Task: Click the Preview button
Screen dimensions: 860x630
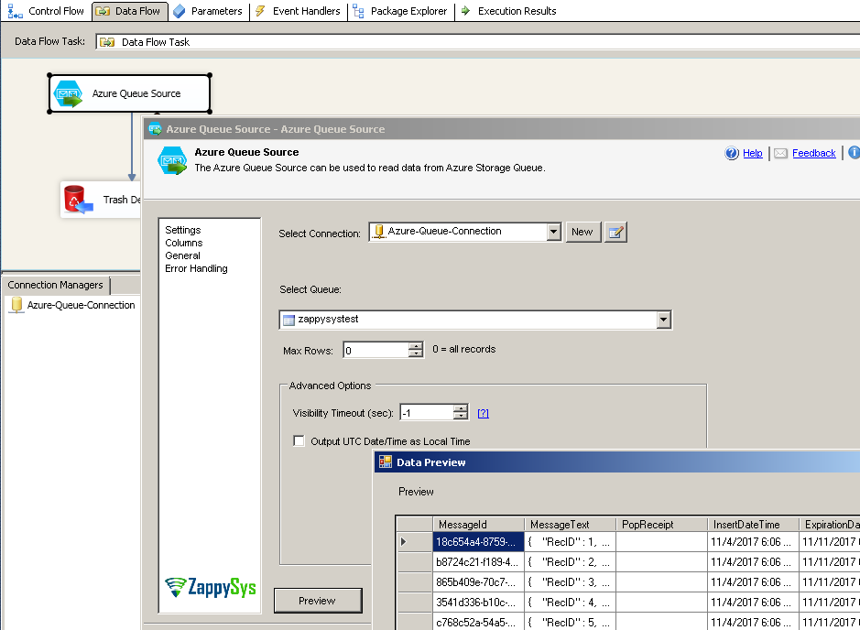Action: [x=318, y=601]
